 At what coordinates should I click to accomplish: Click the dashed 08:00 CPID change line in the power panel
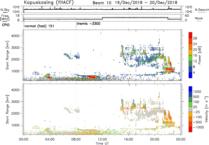(x=76, y=55)
